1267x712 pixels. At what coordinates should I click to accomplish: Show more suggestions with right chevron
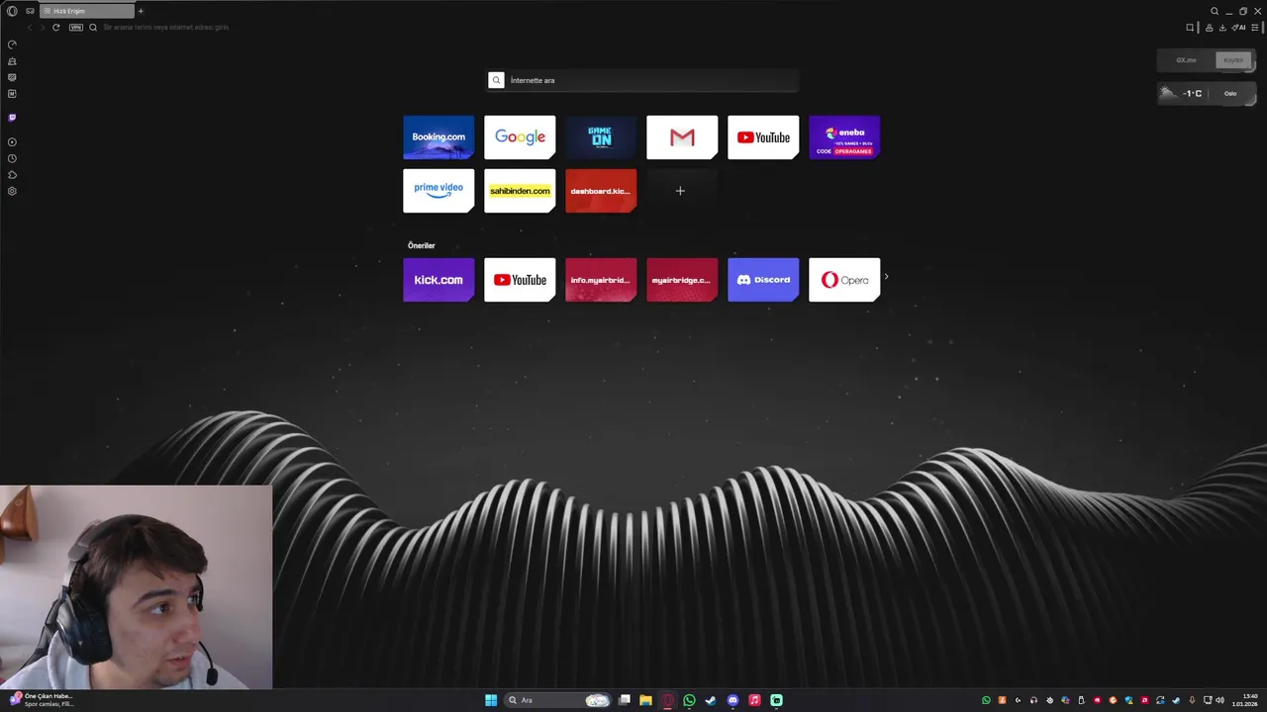886,277
